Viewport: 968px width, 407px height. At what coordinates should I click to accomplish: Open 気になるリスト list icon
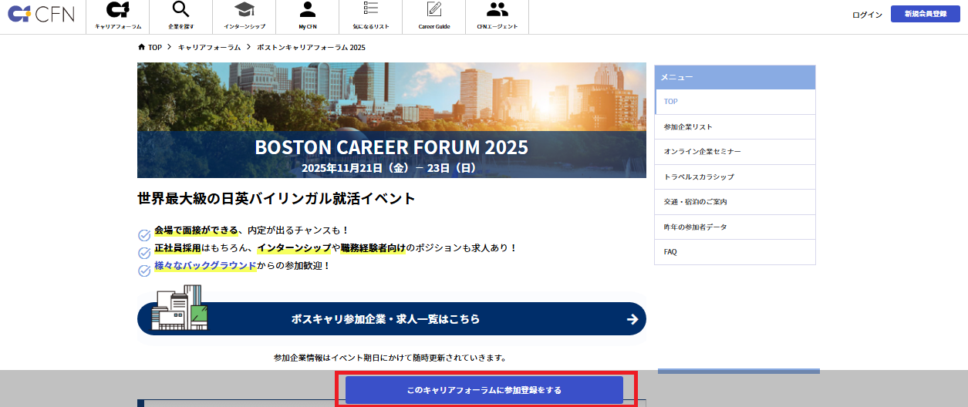(371, 9)
